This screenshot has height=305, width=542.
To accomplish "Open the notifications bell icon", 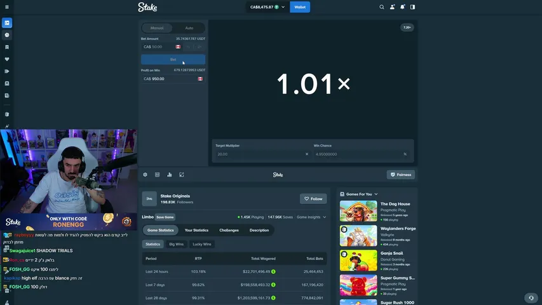I will 402,7.
